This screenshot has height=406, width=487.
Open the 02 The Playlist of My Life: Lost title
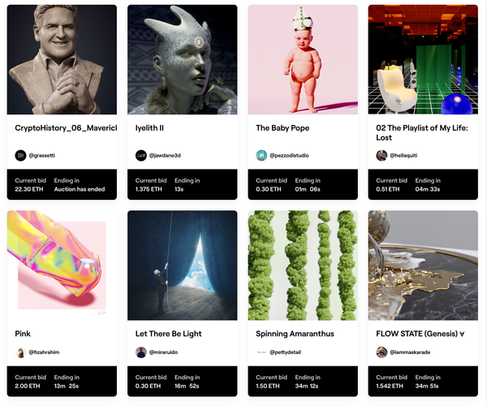click(x=422, y=132)
